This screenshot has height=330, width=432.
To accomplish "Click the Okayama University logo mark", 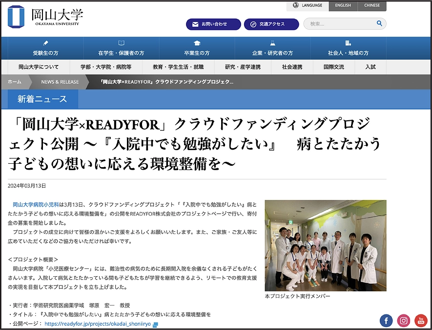I will click(x=15, y=17).
